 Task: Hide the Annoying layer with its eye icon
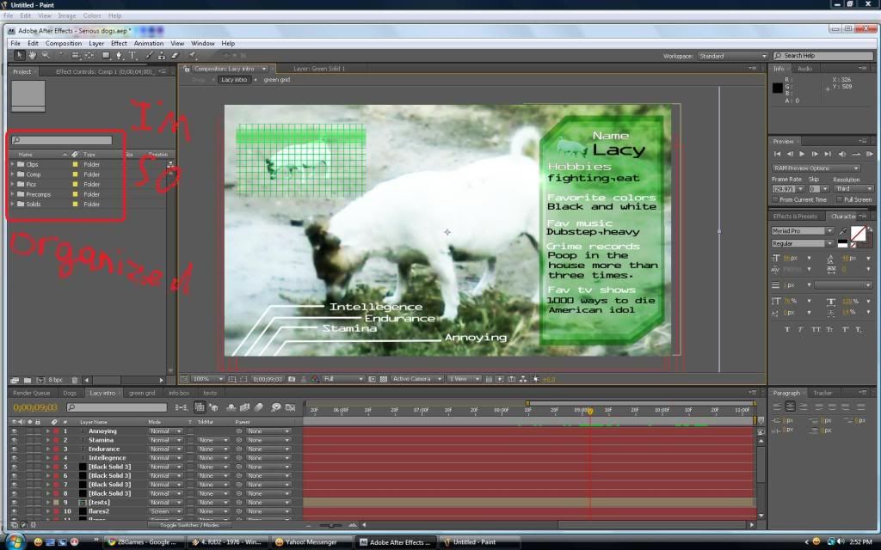coord(14,431)
